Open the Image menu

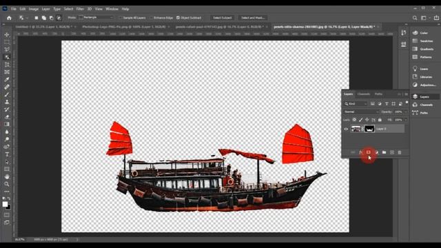[34, 9]
